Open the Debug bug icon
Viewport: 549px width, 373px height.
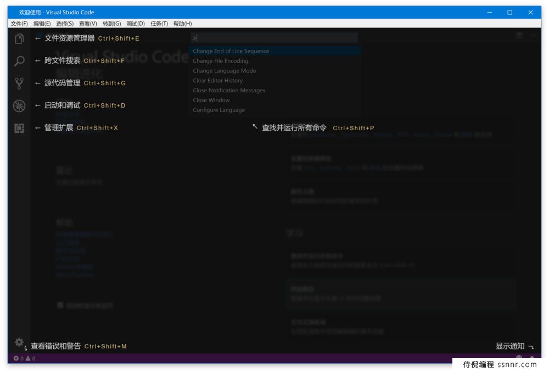[x=19, y=106]
